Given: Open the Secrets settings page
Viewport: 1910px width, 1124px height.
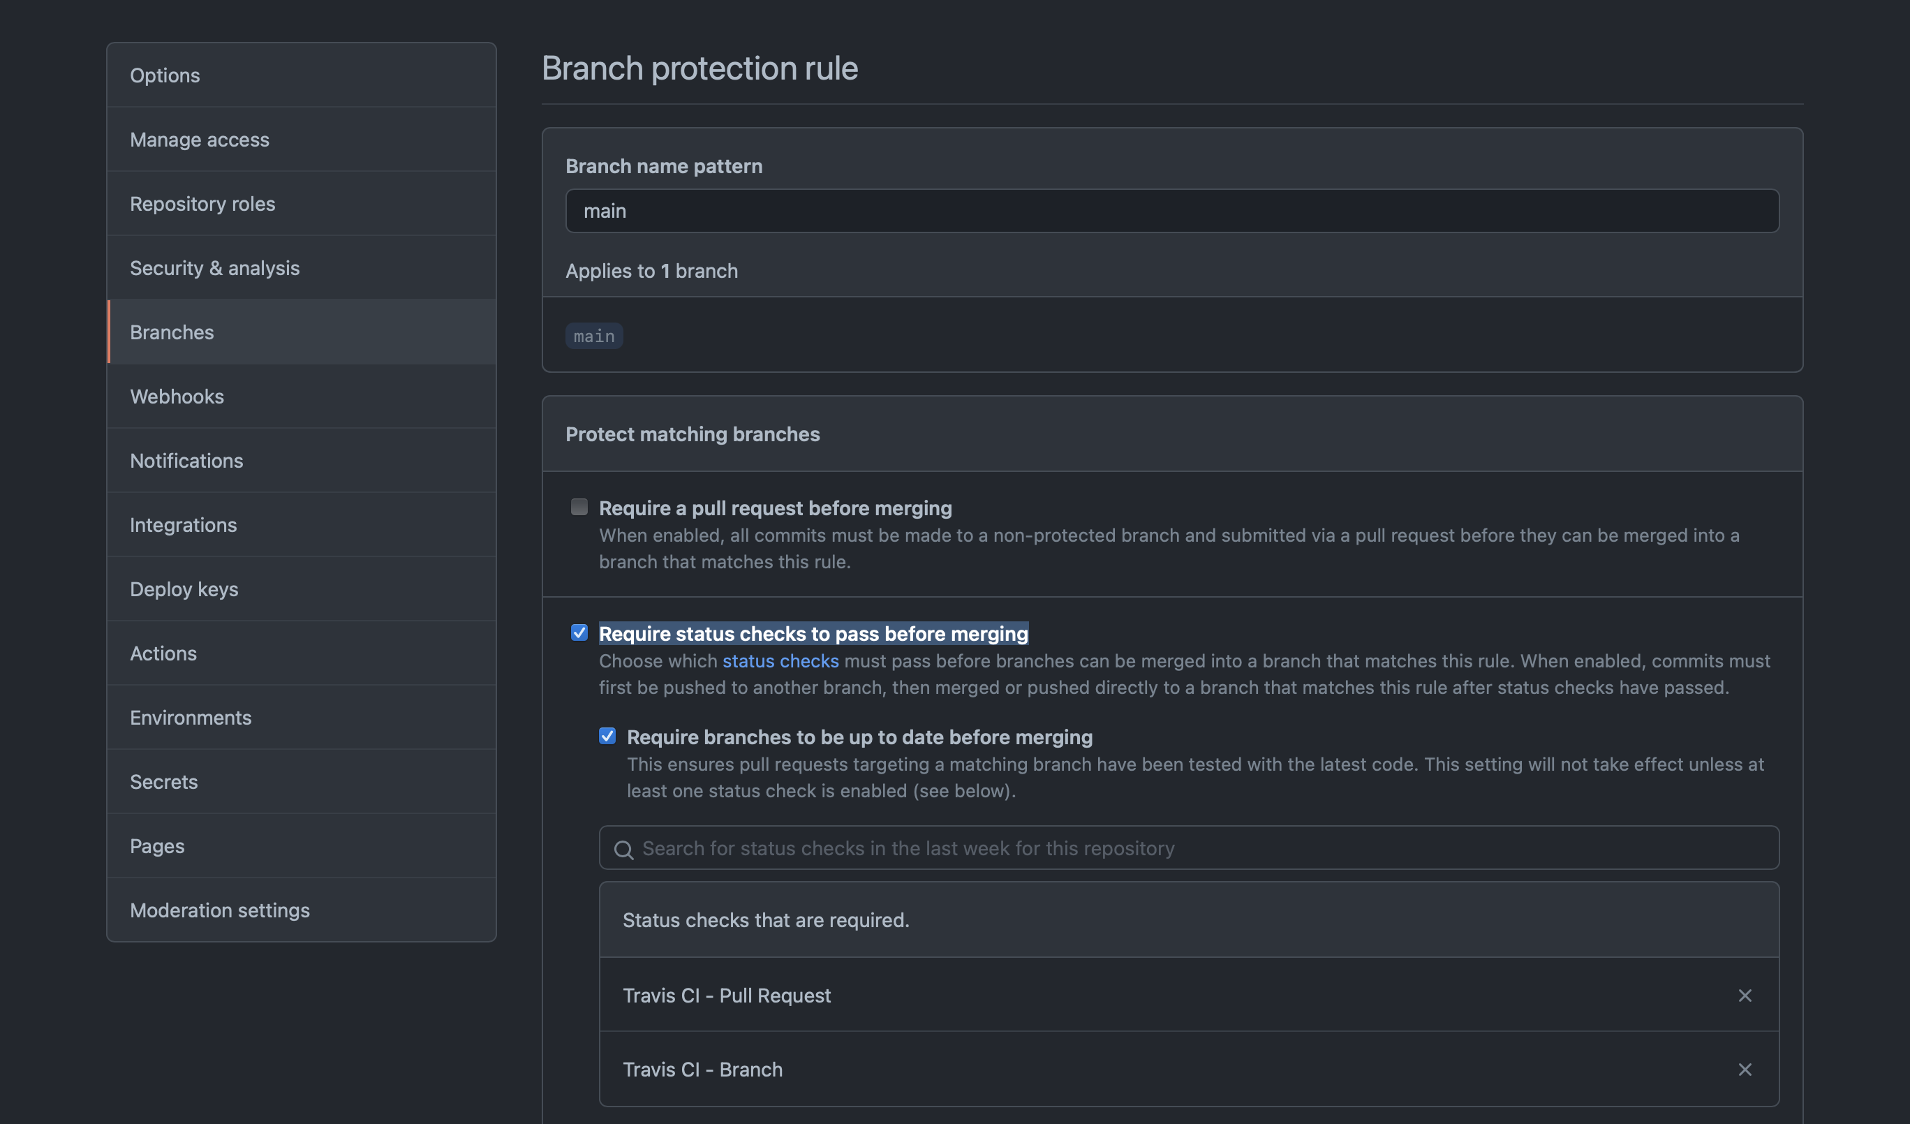Looking at the screenshot, I should click(x=164, y=781).
